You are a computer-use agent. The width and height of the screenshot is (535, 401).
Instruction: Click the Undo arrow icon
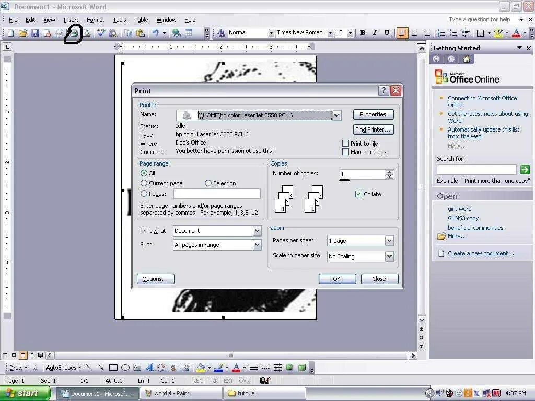click(x=156, y=33)
